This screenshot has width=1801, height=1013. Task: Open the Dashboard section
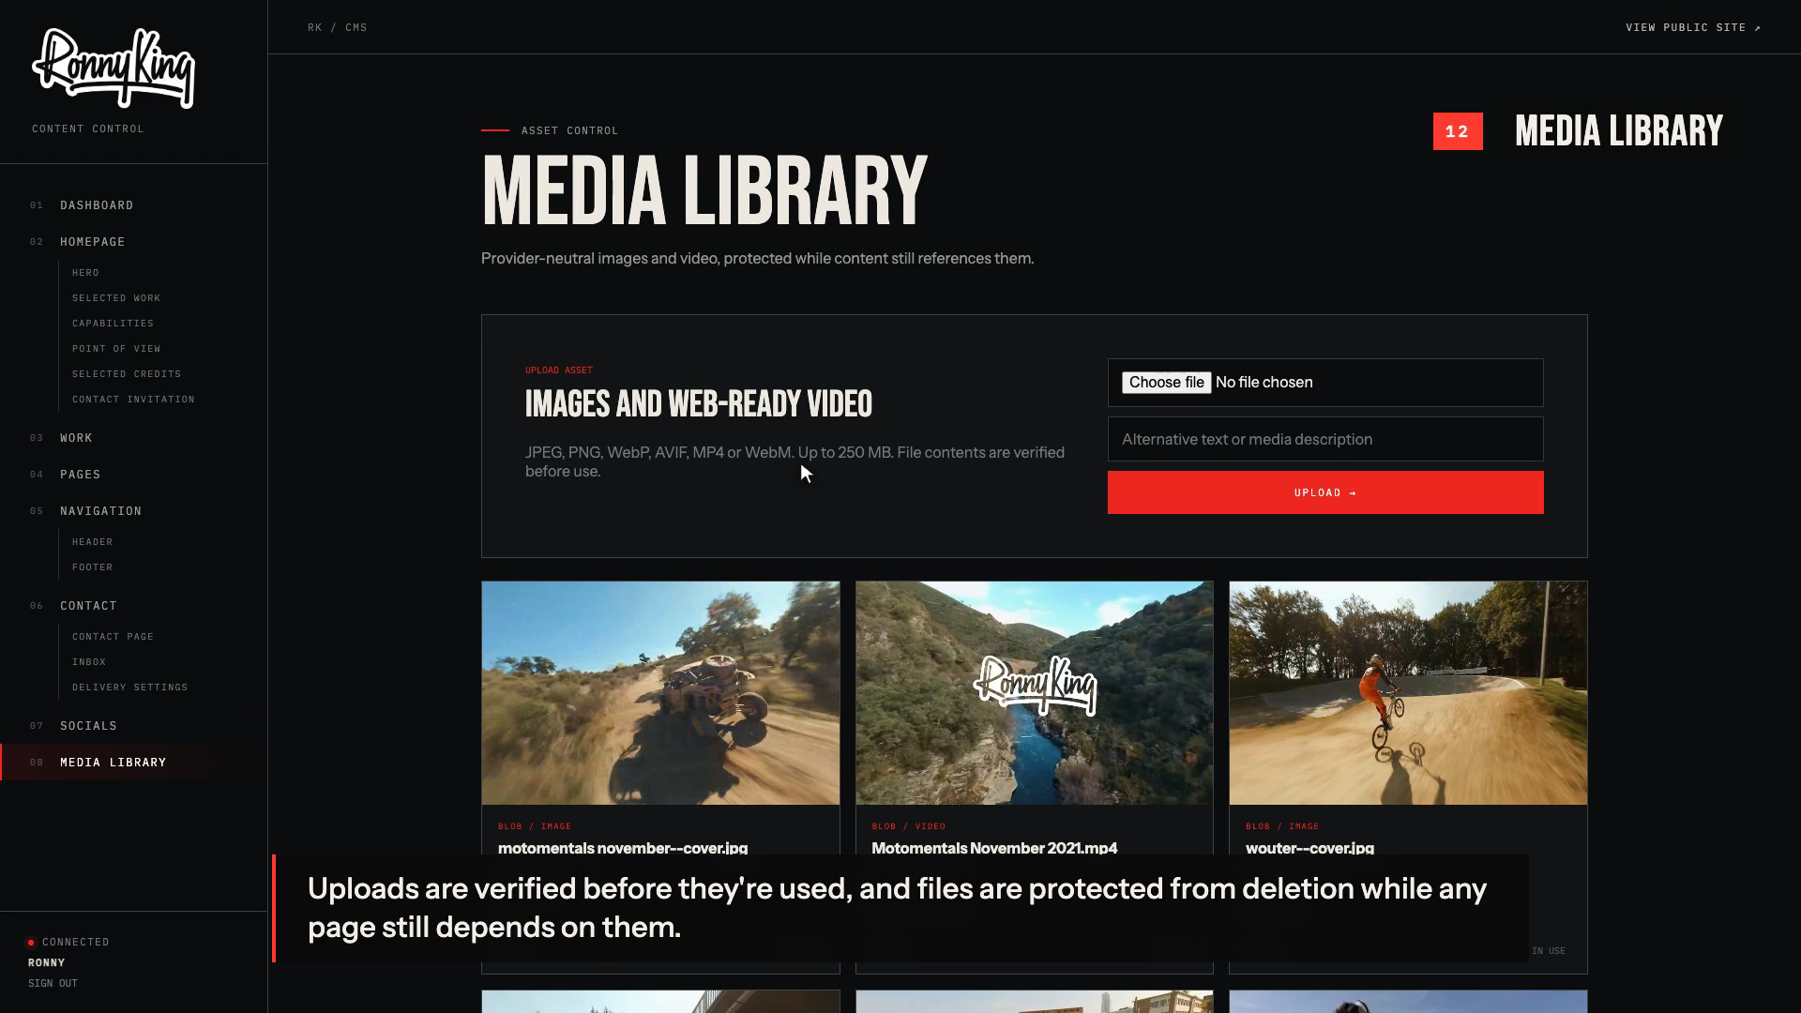click(x=97, y=205)
